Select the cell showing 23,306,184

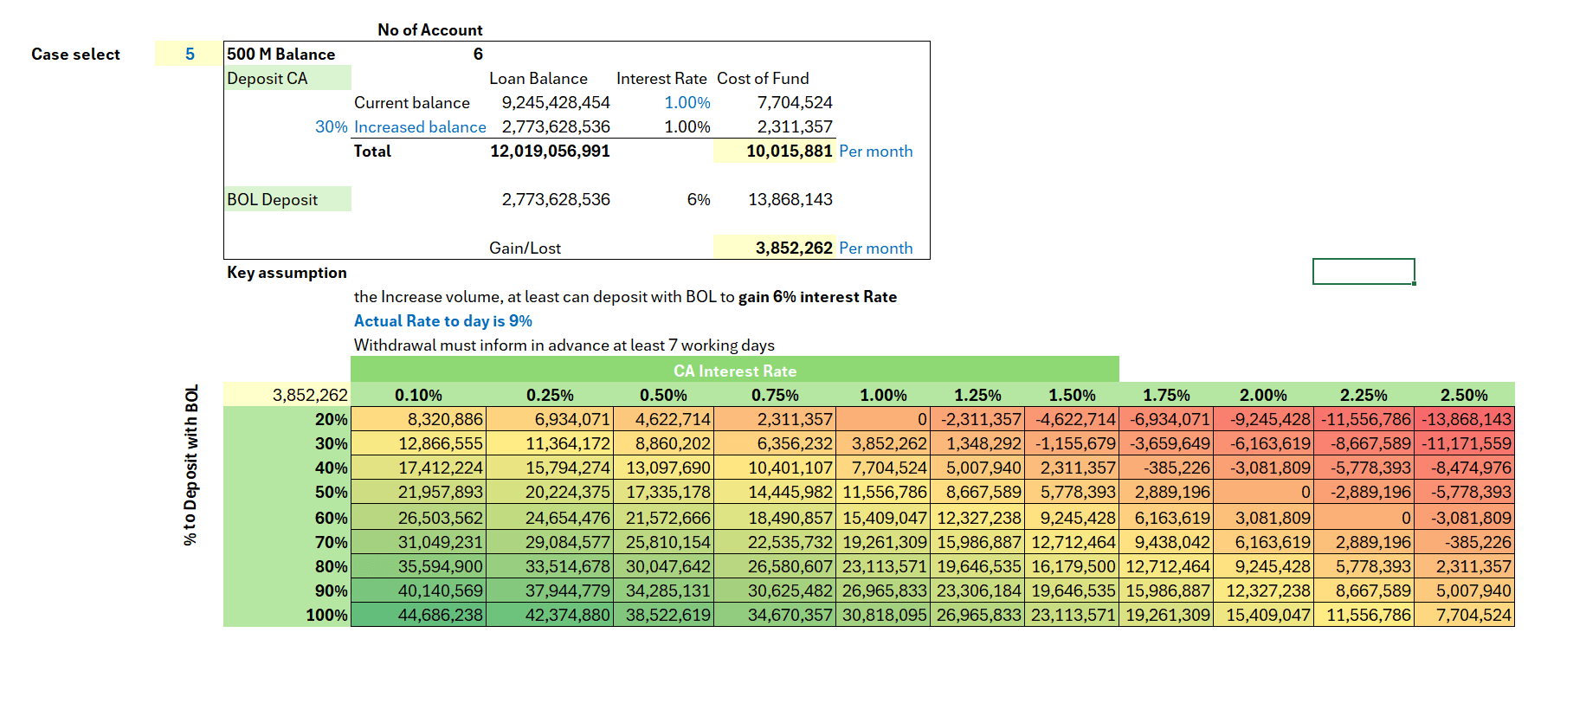977,591
